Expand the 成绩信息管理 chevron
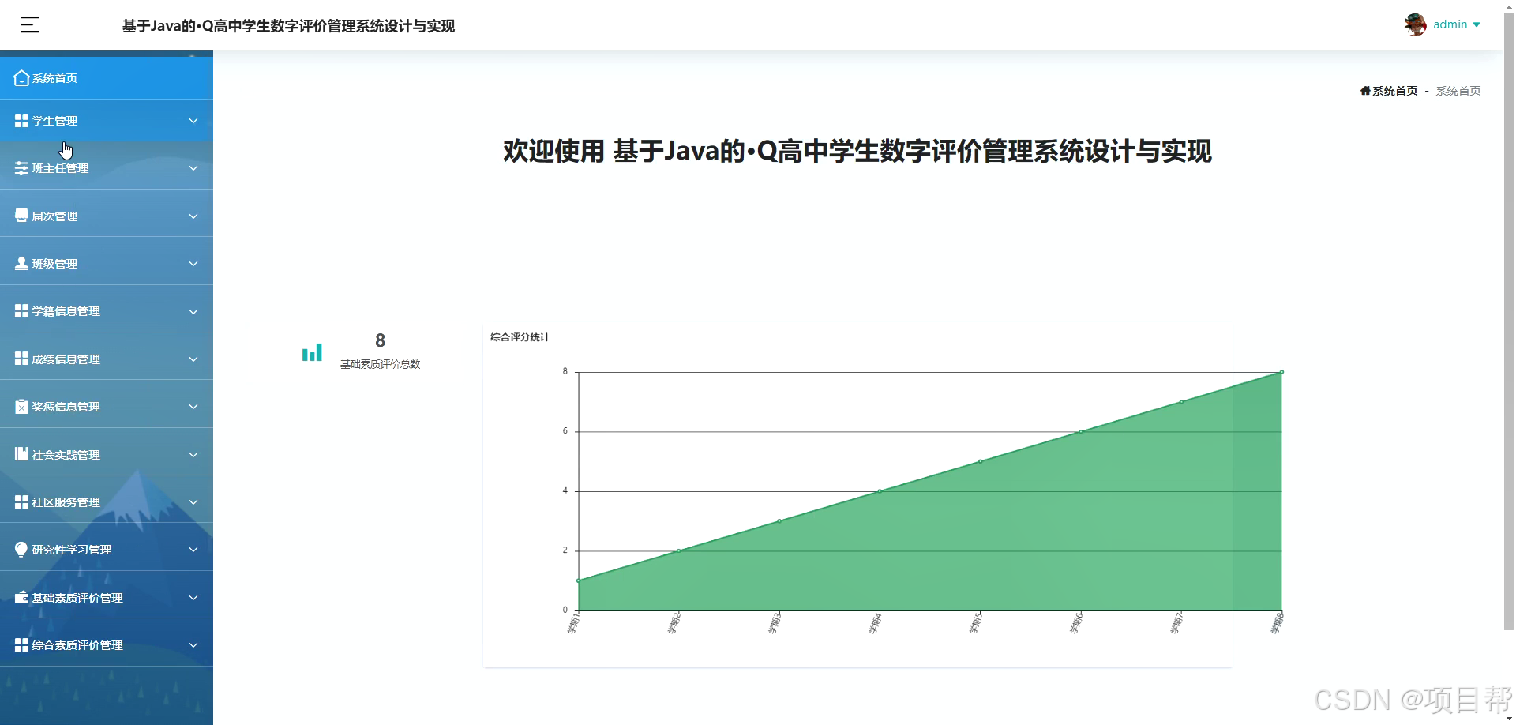 point(193,359)
